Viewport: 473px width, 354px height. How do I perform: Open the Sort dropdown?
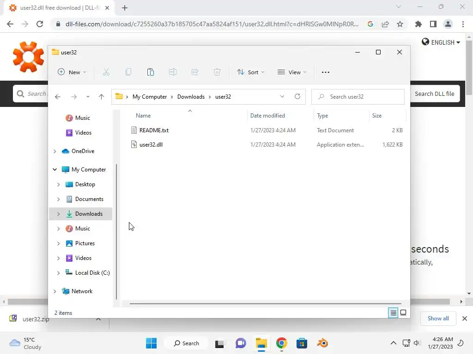(x=250, y=72)
